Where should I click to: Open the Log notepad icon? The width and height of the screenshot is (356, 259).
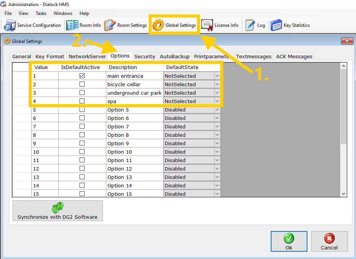[250, 25]
